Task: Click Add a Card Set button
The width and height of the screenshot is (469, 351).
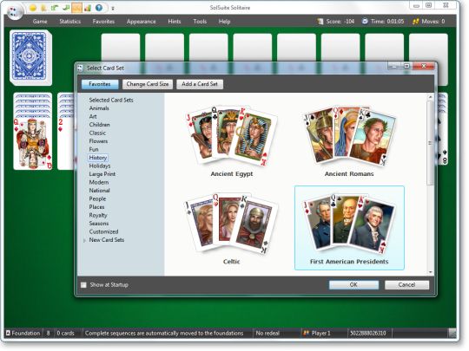Action: point(200,84)
